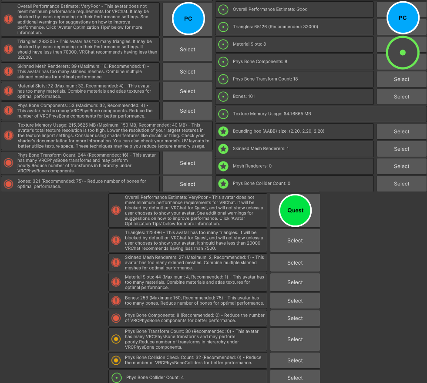427x383 pixels.
Task: Click the error icon beside Bones: 253
Action: tap(116, 301)
